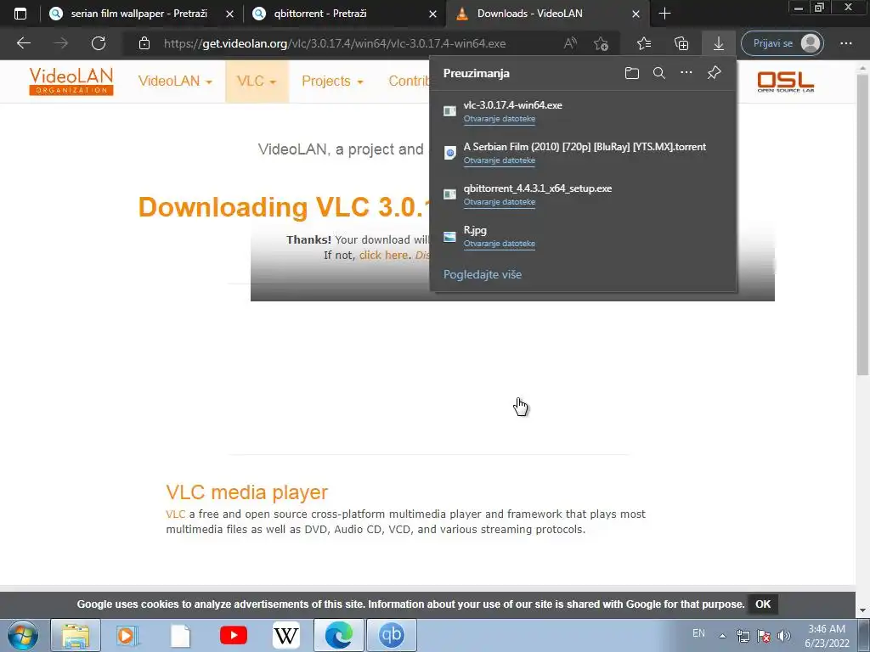Open a new browser tab
Viewport: 870px width, 652px height.
[664, 14]
